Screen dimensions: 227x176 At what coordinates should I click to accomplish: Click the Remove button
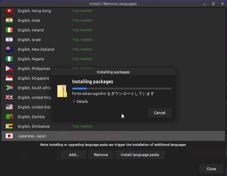click(101, 154)
